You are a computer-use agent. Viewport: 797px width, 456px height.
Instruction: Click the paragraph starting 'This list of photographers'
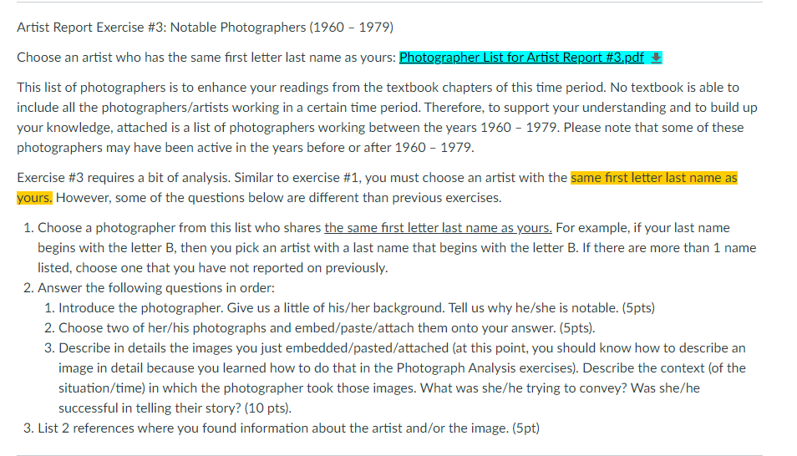(x=388, y=118)
